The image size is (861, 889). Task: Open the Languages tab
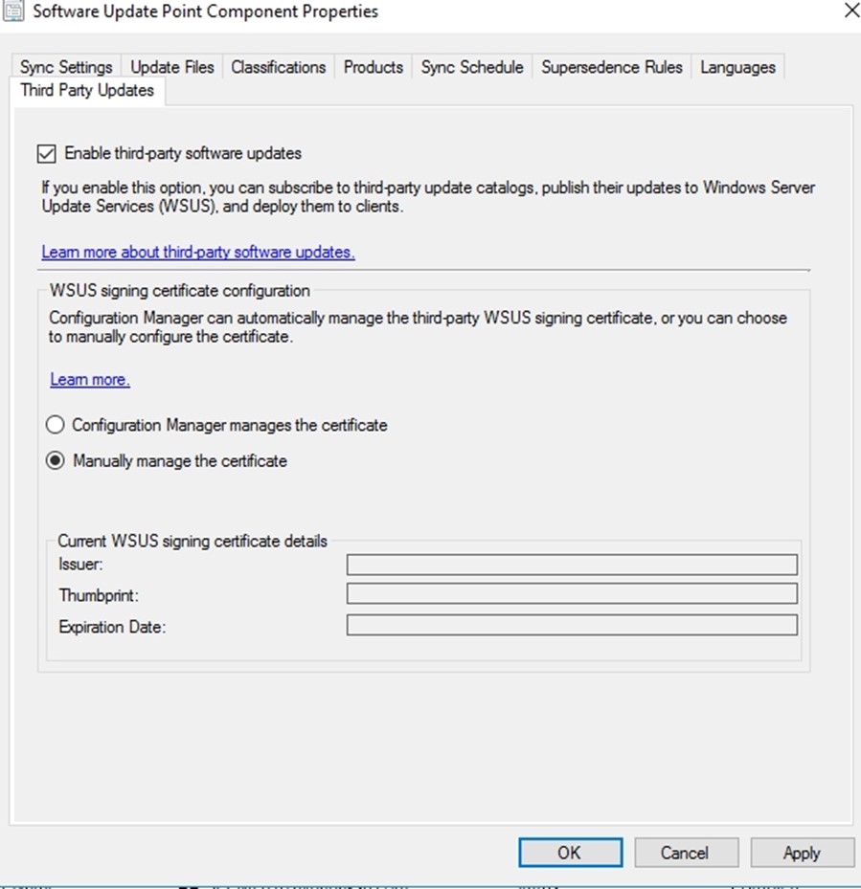pos(737,68)
